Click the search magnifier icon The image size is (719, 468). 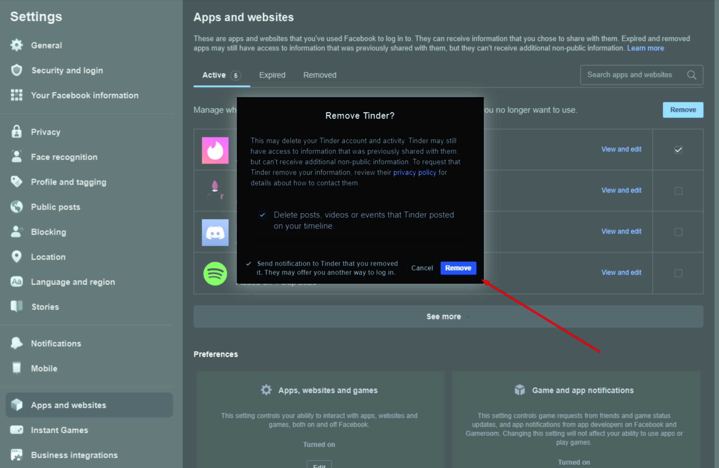click(691, 75)
